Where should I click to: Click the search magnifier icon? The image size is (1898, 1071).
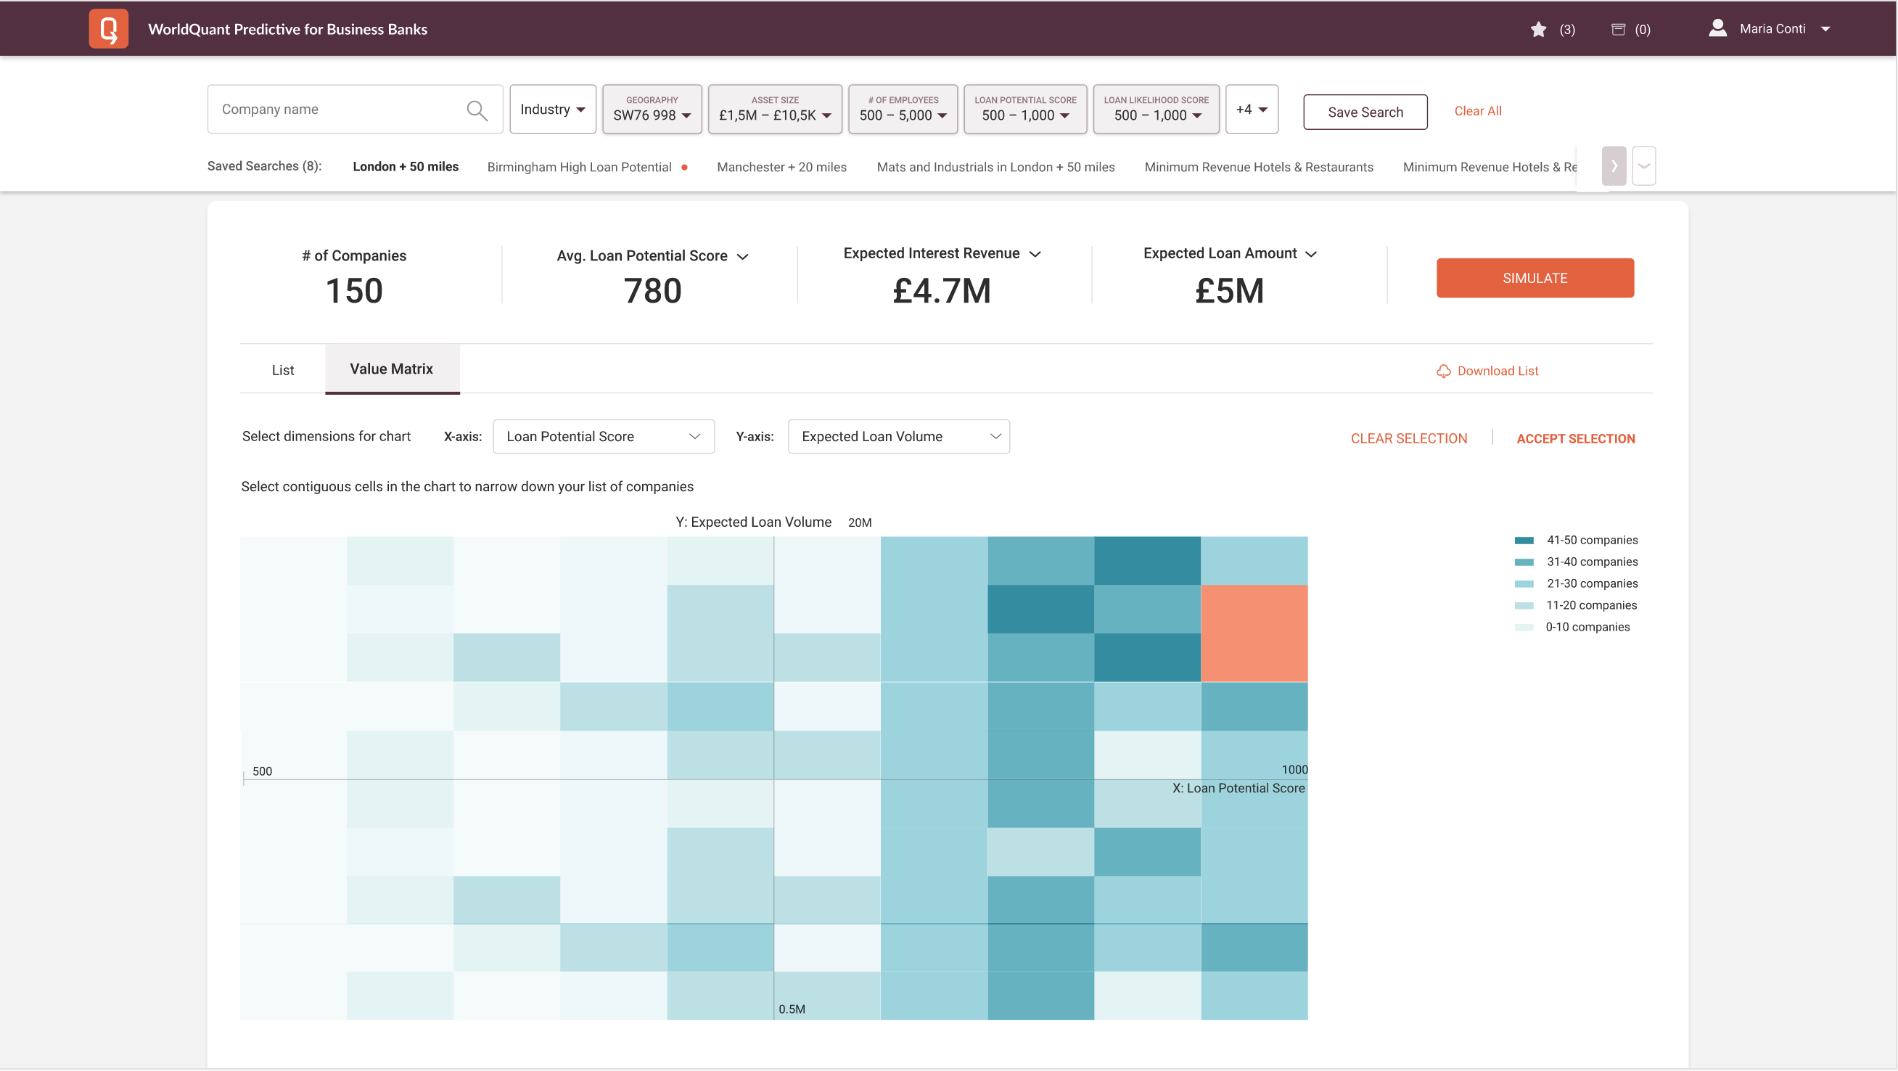[477, 110]
